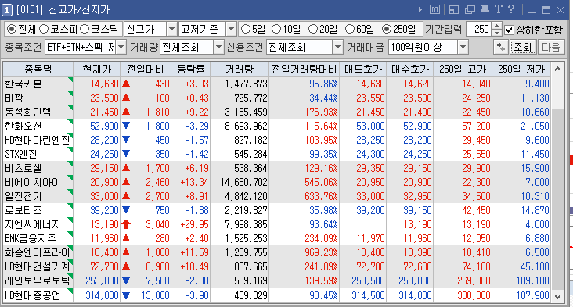Open the 종목조건 ETF+ETN+스팩 dropdown
Viewport: 573px width, 307px height.
pos(121,47)
